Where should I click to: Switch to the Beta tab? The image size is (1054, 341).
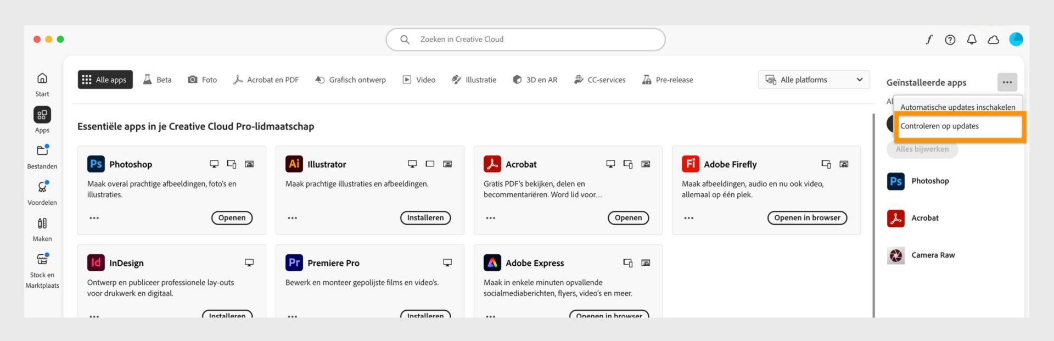[x=158, y=80]
